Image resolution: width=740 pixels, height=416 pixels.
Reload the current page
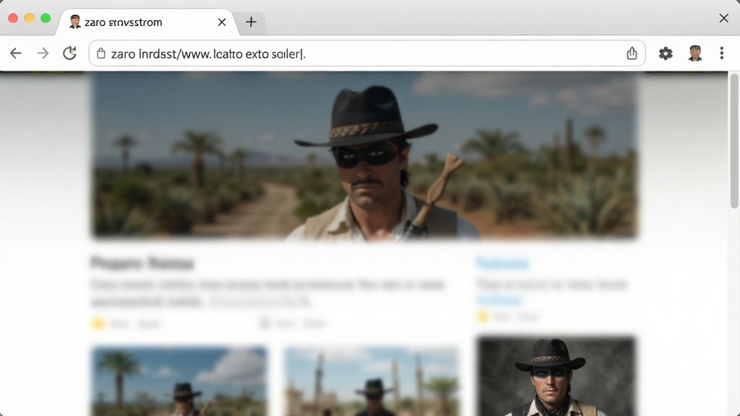tap(70, 53)
